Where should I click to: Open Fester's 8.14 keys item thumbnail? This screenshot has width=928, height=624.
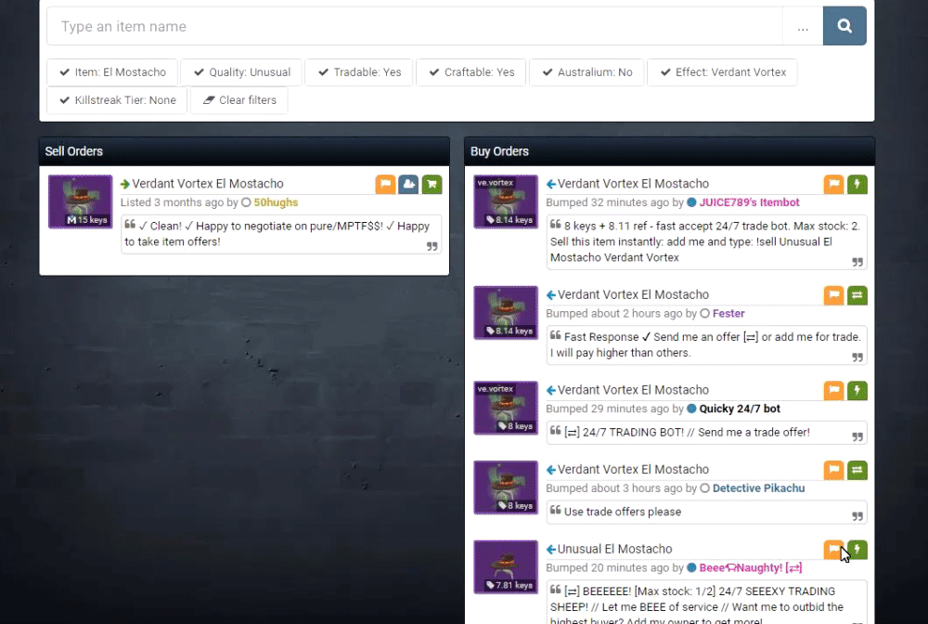506,313
